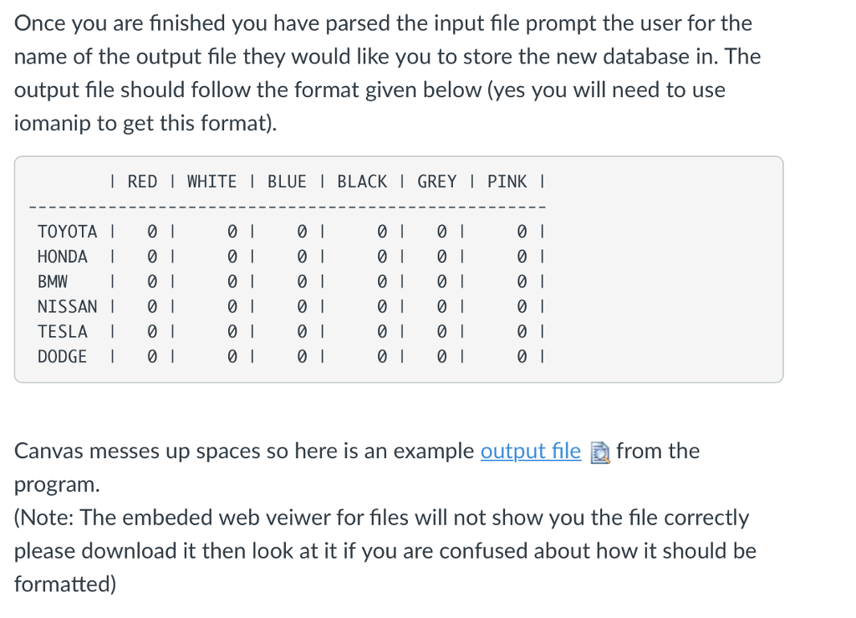Click the NISSAN row label

tap(67, 307)
